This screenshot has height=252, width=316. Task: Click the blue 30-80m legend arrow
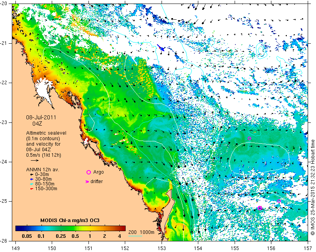pos(32,179)
